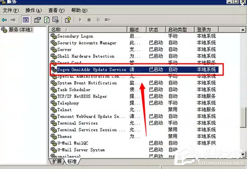247x169 pixels.
Task: Start the service with the play icon
Action: click(81, 20)
